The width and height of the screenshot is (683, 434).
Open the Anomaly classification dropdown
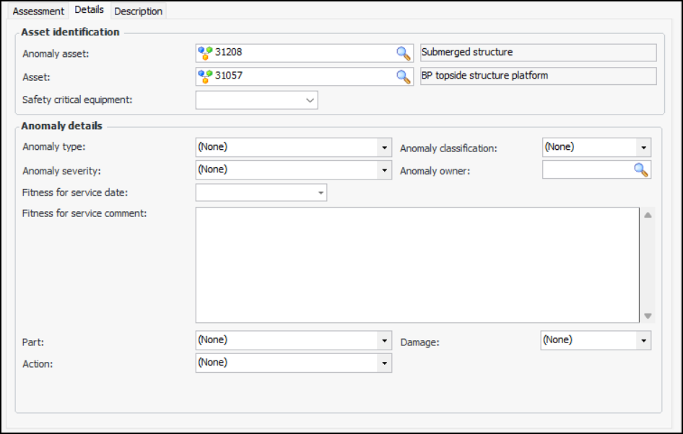(643, 147)
